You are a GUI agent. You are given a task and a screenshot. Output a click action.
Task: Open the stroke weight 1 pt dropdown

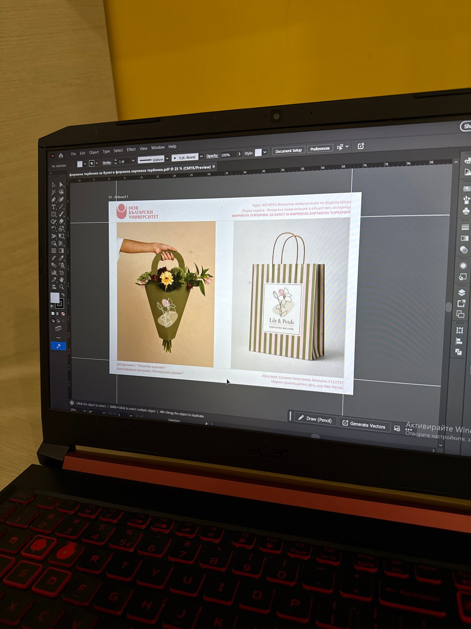point(133,161)
